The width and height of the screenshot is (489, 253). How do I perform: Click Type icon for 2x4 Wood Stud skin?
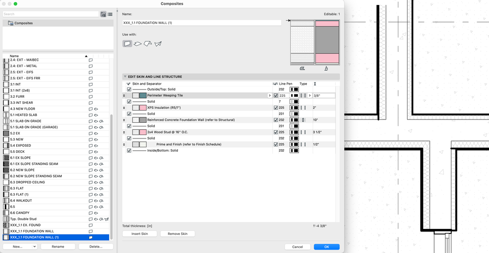[303, 132]
